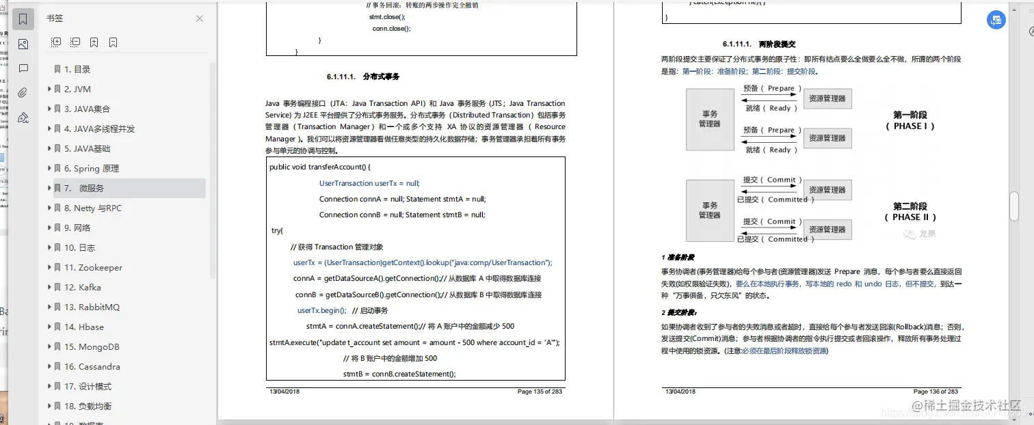
Task: Click the collapse all bookmarks icon
Action: click(75, 42)
